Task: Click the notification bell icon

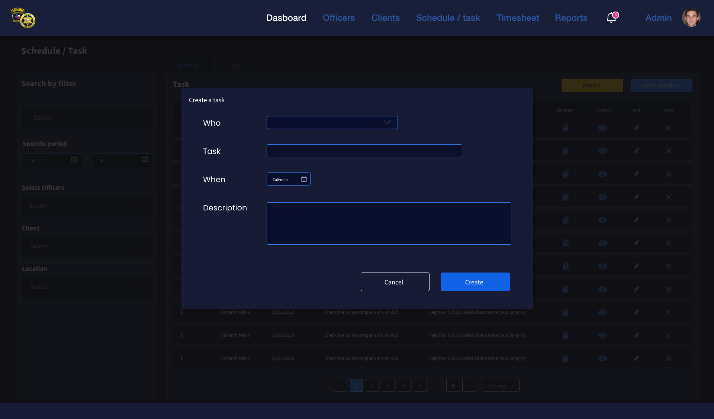Action: tap(611, 18)
